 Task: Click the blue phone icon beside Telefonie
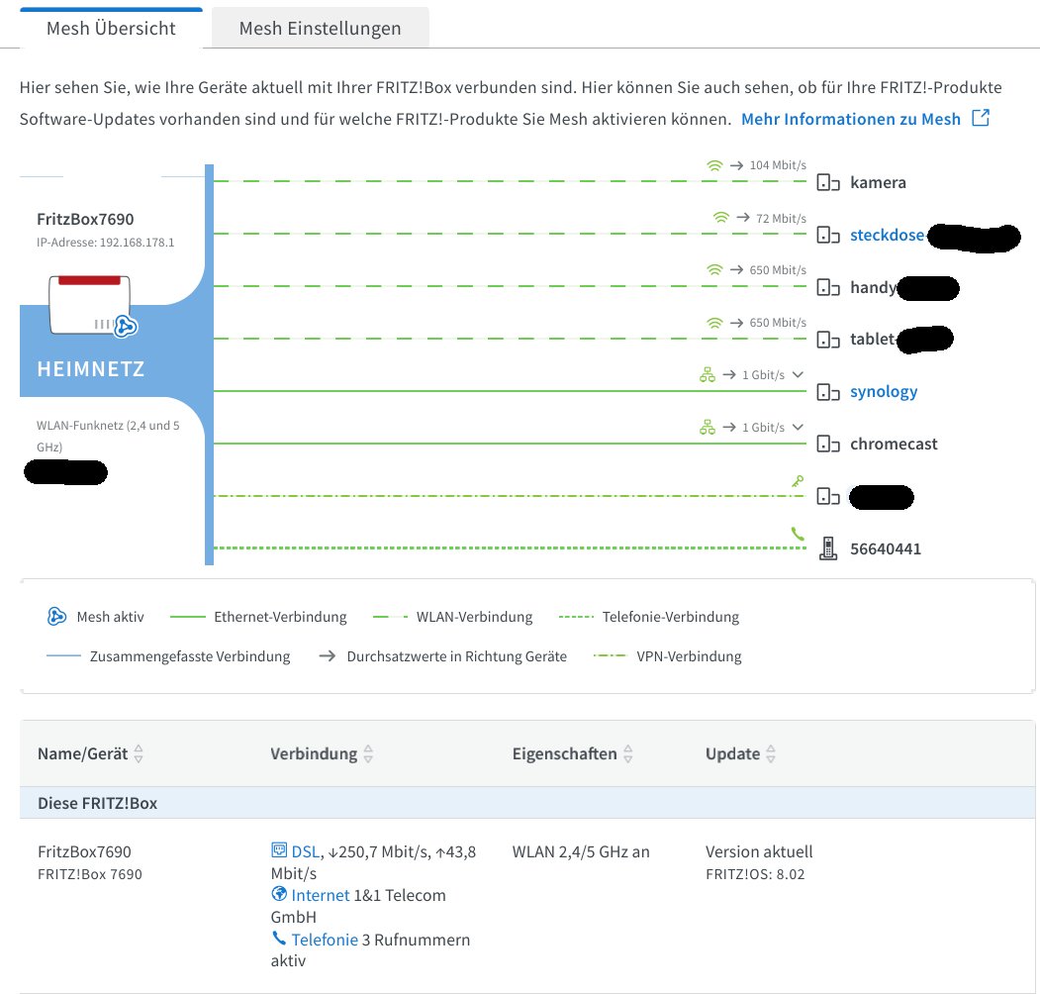click(279, 939)
